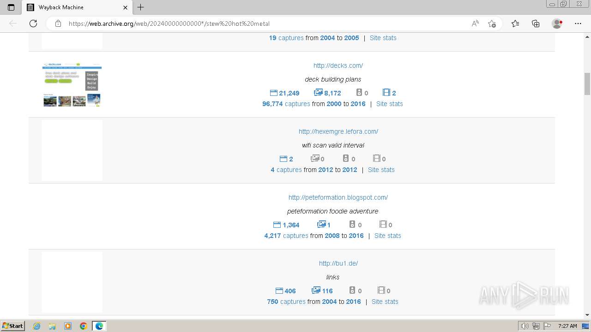The height and width of the screenshot is (332, 591).
Task: Click the 406 webpage count for bu1.de
Action: [290, 291]
